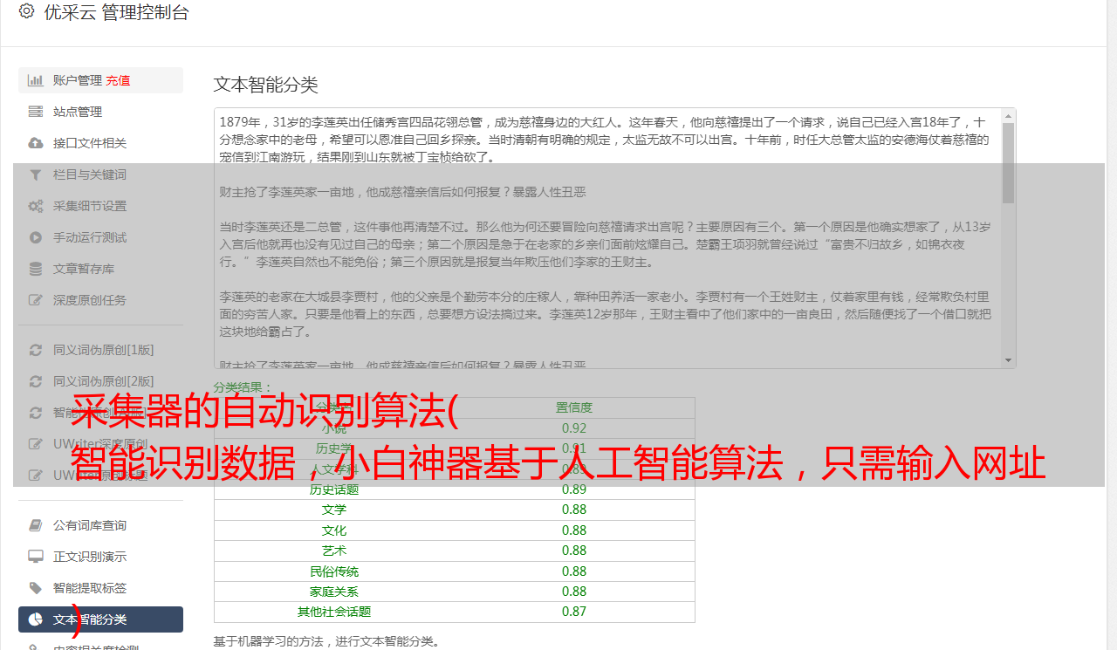Select the 家庭关系 category cell
The width and height of the screenshot is (1117, 650).
click(334, 592)
